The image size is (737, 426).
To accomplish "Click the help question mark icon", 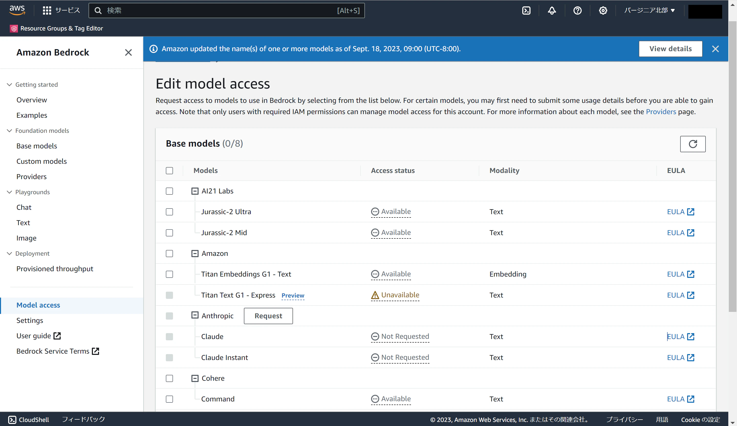I will pos(577,10).
